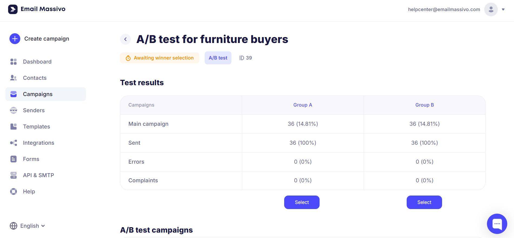Click the plus icon for Create campaign
This screenshot has width=514, height=238.
tap(15, 39)
